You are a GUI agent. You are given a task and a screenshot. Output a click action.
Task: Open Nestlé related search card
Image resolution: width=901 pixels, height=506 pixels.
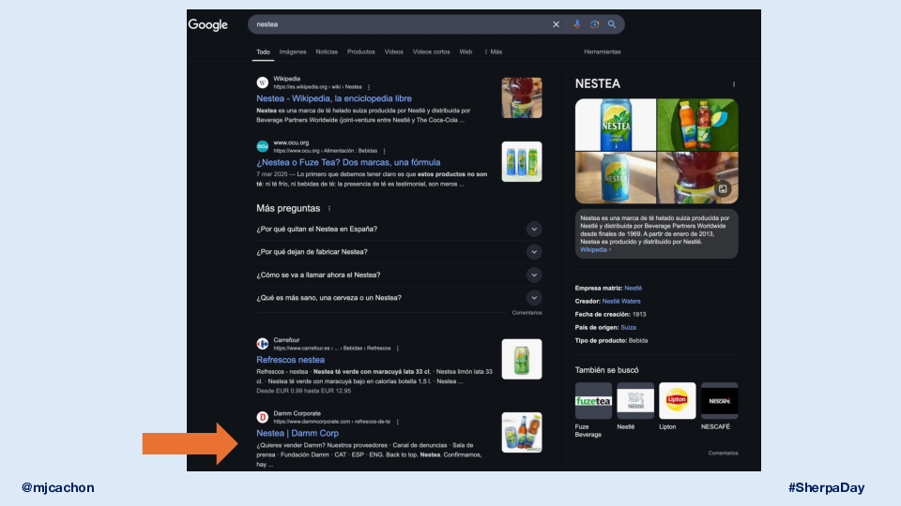635,406
